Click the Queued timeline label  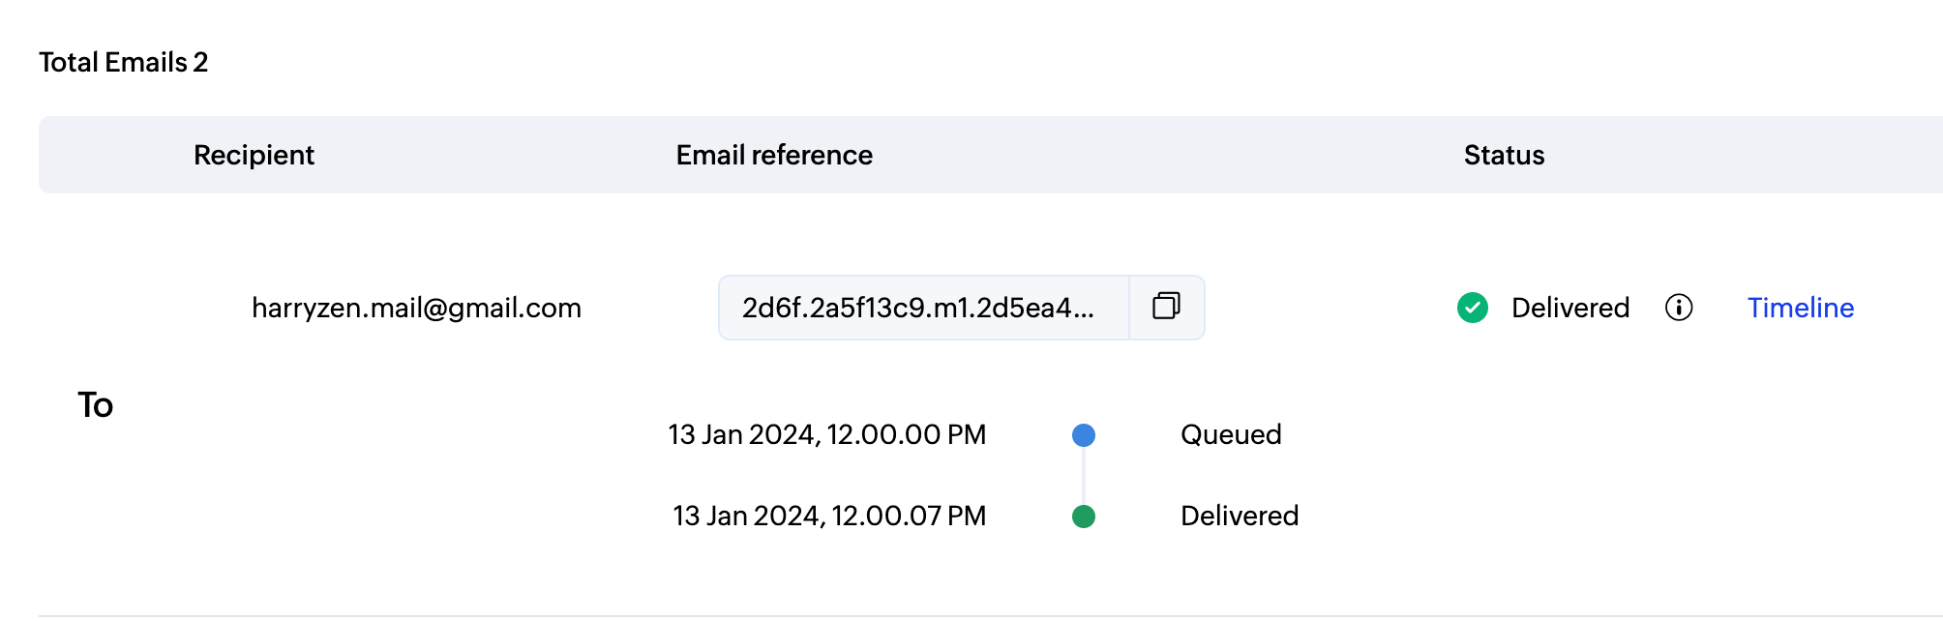[x=1230, y=434]
